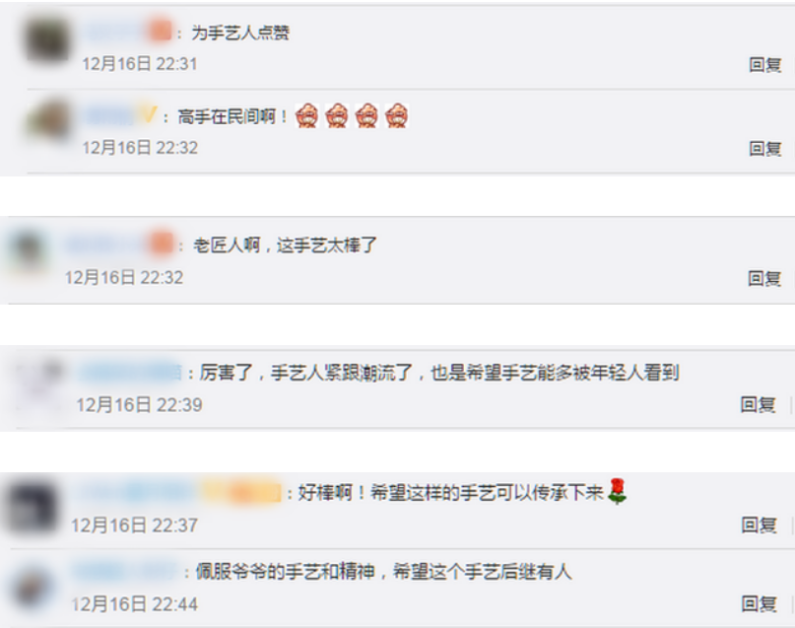
Task: Open the blurred username before 佩服爷爷的手艺
Action: 125,571
